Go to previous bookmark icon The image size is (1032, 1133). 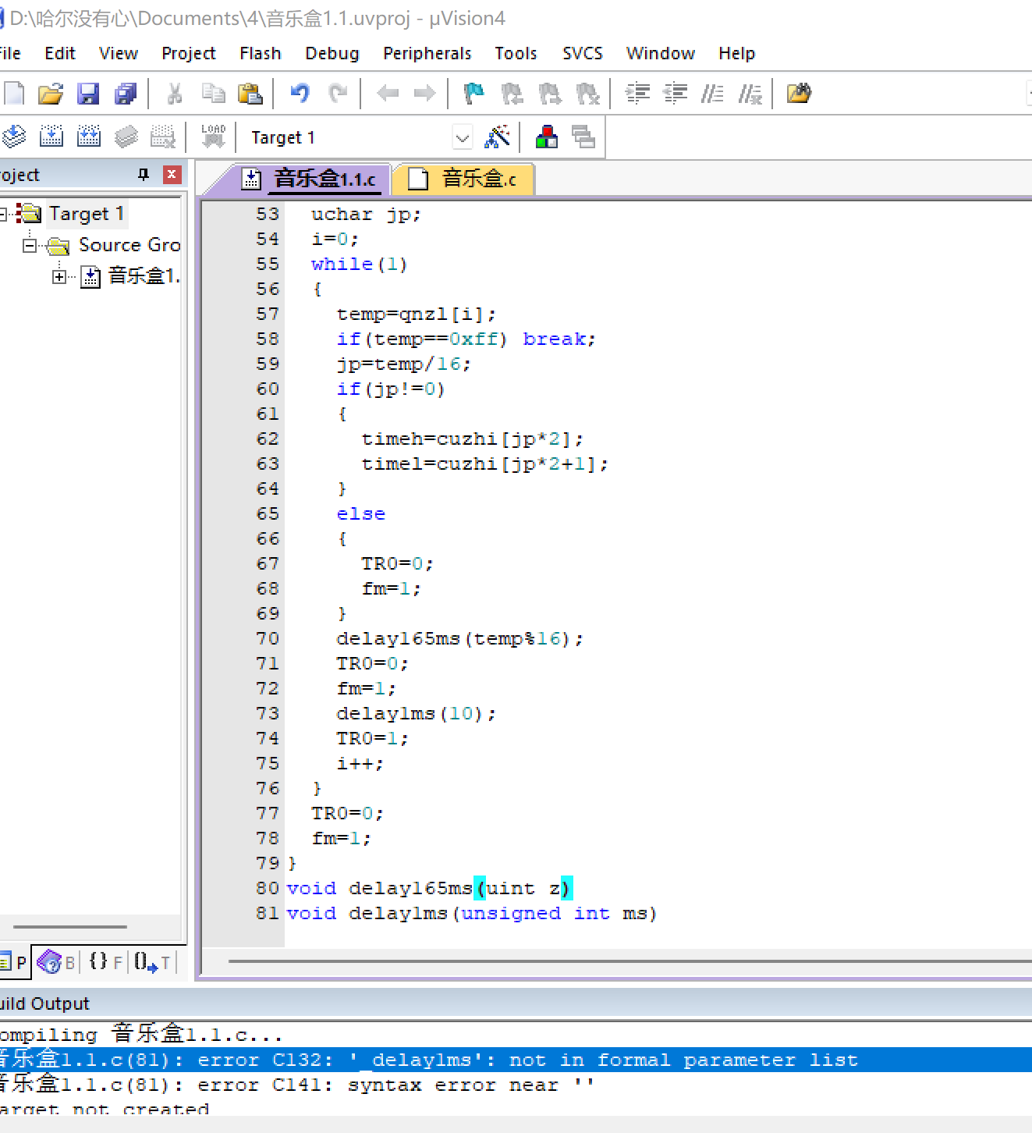click(x=512, y=94)
